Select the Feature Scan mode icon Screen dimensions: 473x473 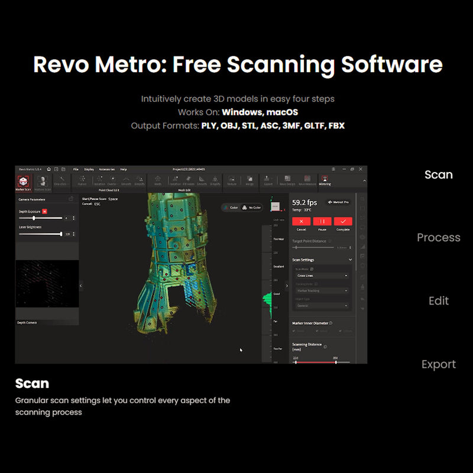(x=43, y=183)
